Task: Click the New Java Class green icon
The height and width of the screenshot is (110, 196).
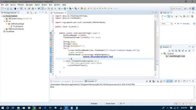Action: point(33,9)
